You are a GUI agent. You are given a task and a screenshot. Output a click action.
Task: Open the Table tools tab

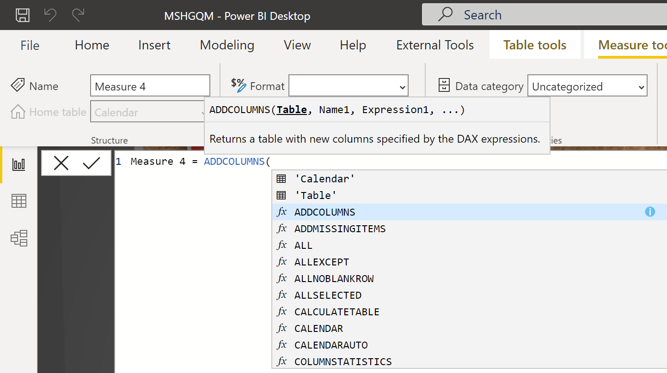click(x=535, y=45)
